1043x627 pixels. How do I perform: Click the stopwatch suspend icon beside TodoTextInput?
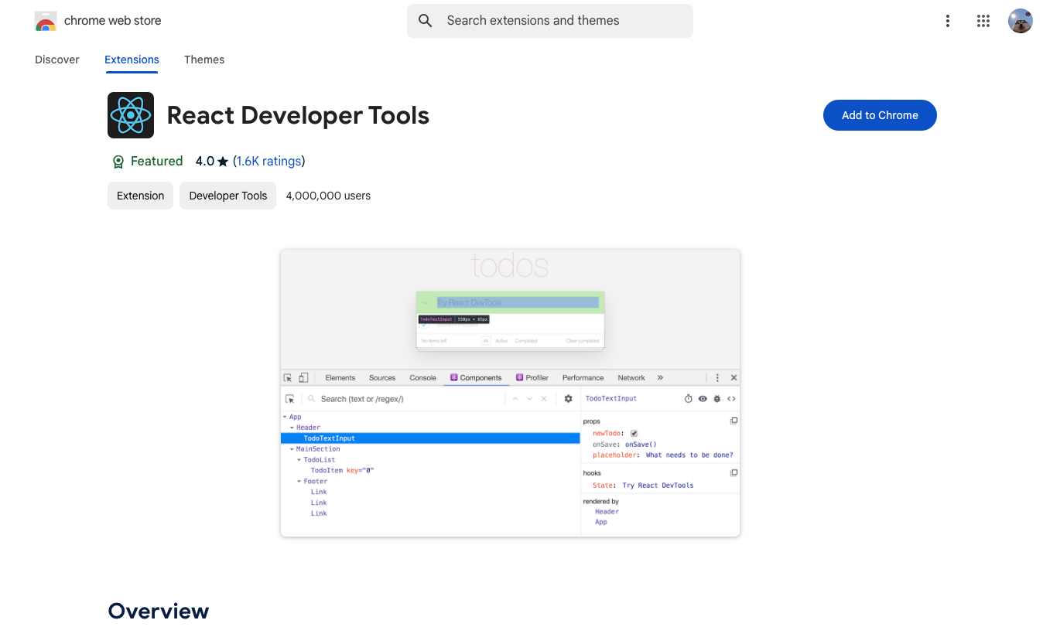[689, 399]
